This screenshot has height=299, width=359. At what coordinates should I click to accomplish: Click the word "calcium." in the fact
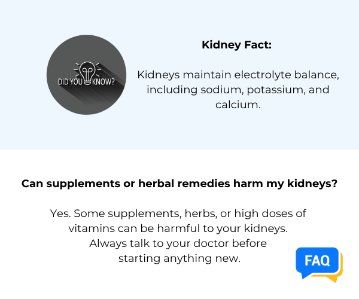point(239,105)
